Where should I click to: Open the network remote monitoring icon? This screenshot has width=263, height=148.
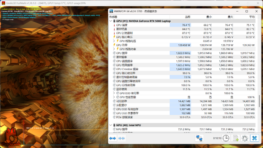click(199, 138)
